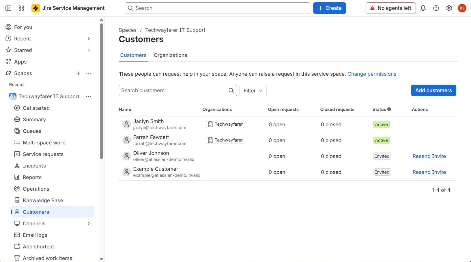The width and height of the screenshot is (471, 262).
Task: Click Example Customer's avatar icon
Action: (126, 172)
